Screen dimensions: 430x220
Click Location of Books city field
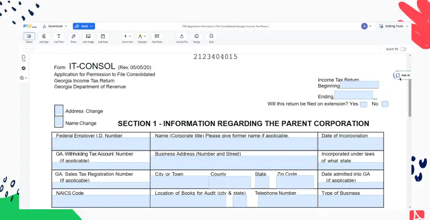[189, 201]
